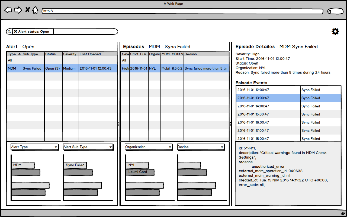The width and height of the screenshot is (347, 217).
Task: Select the Leumi Card bar in the Organization chart
Action: coord(140,172)
